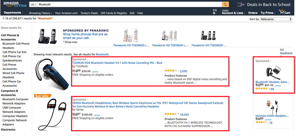Click the Bluetooth search input field
This screenshot has height=136, width=296.
(129, 5)
